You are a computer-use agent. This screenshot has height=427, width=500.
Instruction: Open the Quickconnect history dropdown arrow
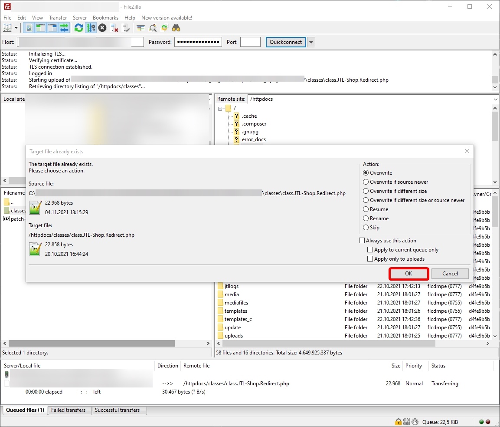(311, 42)
